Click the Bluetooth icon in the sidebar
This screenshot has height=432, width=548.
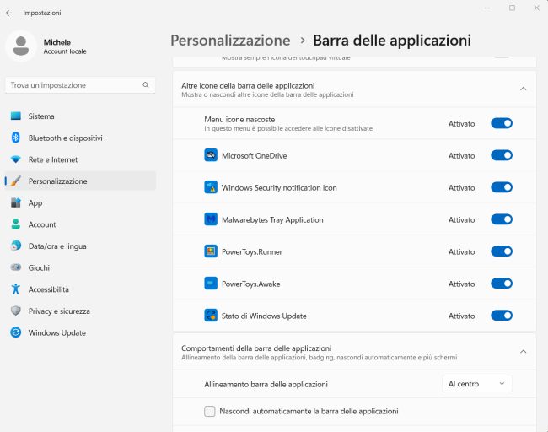click(x=16, y=138)
